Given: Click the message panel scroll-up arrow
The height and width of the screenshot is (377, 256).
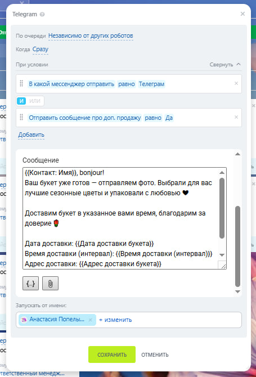Looking at the screenshot, I should click(238, 154).
